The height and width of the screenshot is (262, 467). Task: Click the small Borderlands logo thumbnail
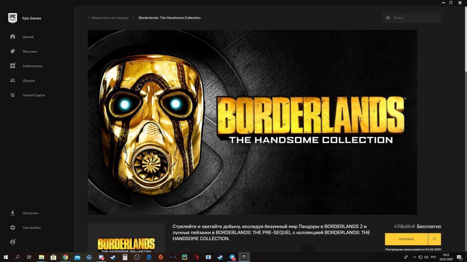[126, 238]
